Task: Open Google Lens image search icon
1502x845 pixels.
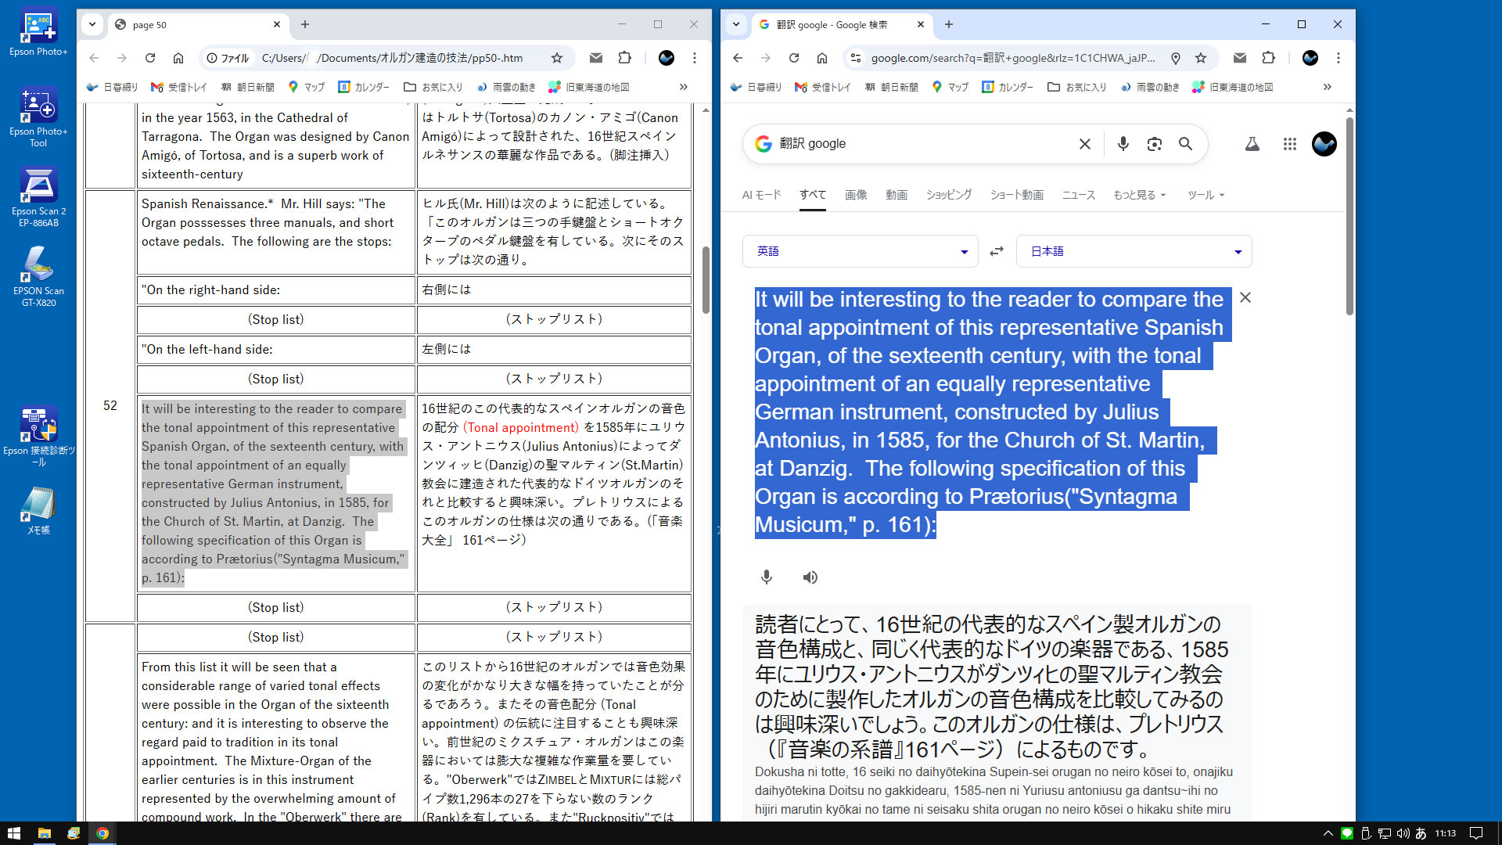Action: coord(1154,144)
